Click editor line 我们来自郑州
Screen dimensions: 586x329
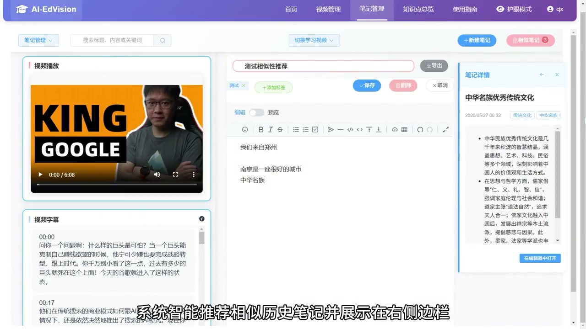pos(259,147)
